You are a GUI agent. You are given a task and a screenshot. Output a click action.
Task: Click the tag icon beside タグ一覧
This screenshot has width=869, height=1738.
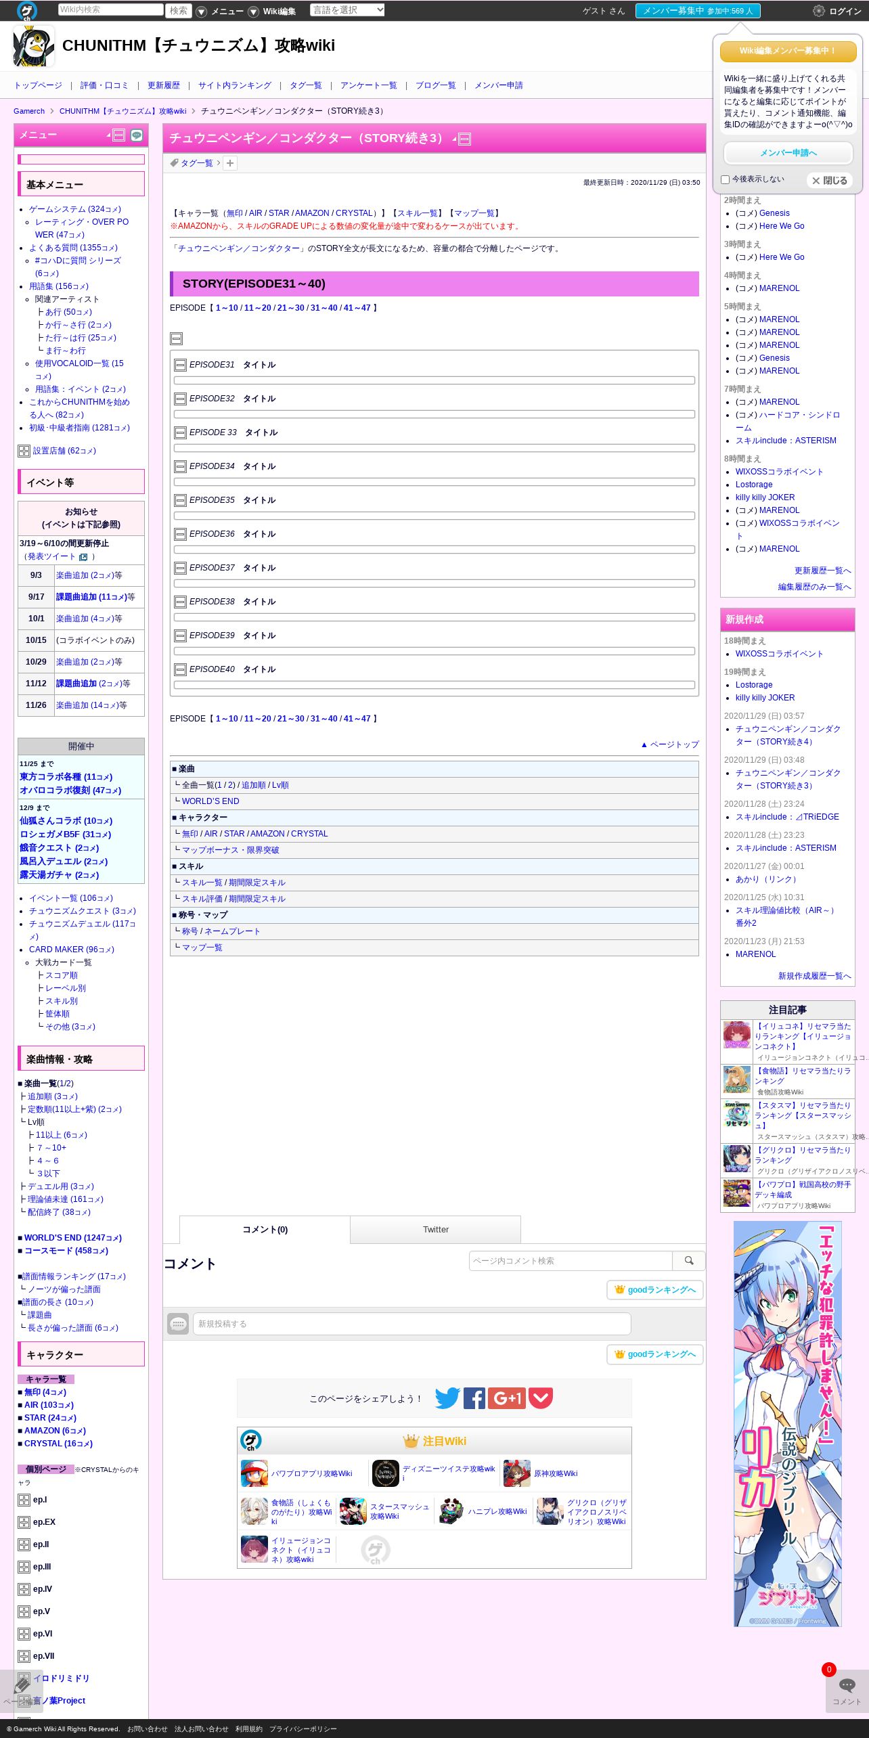tap(175, 162)
